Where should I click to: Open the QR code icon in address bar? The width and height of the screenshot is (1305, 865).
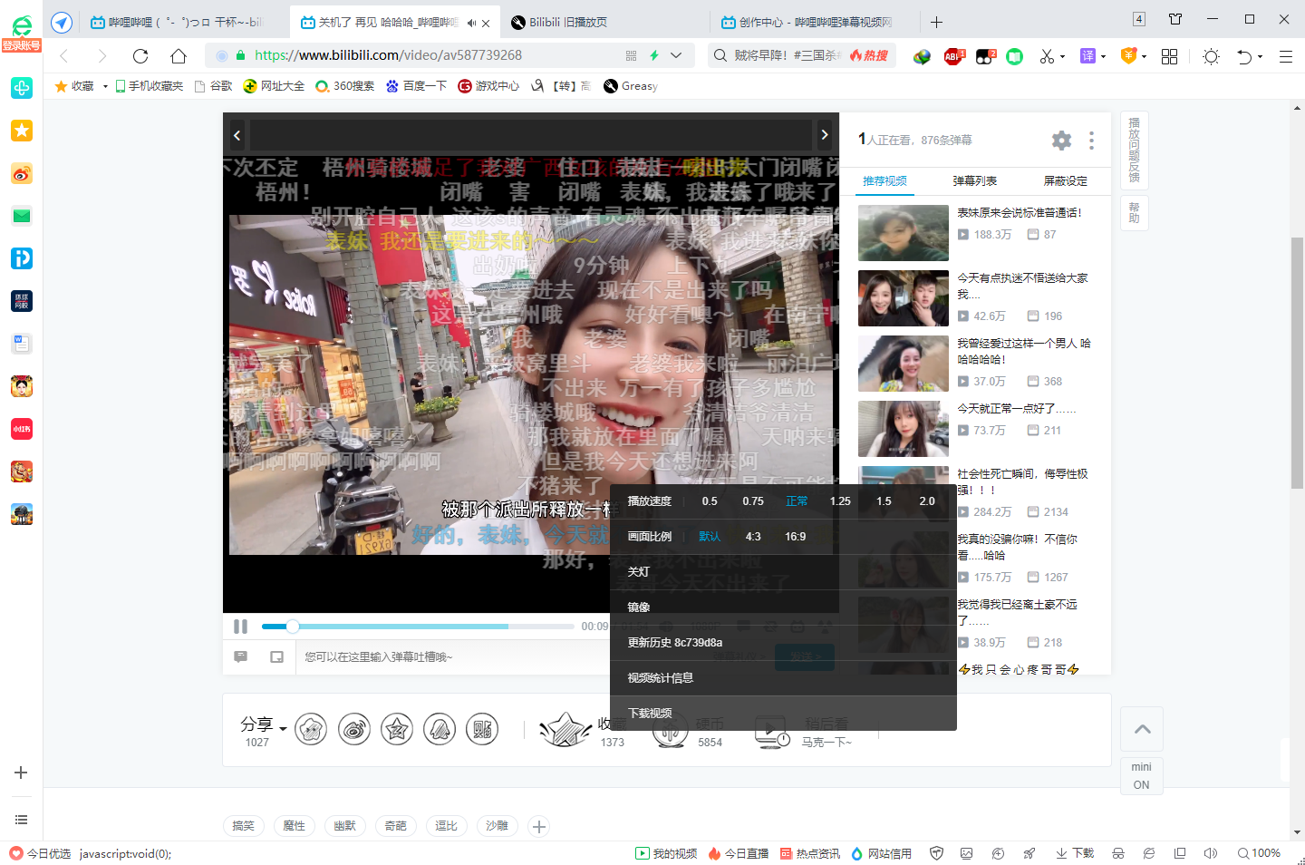[632, 55]
